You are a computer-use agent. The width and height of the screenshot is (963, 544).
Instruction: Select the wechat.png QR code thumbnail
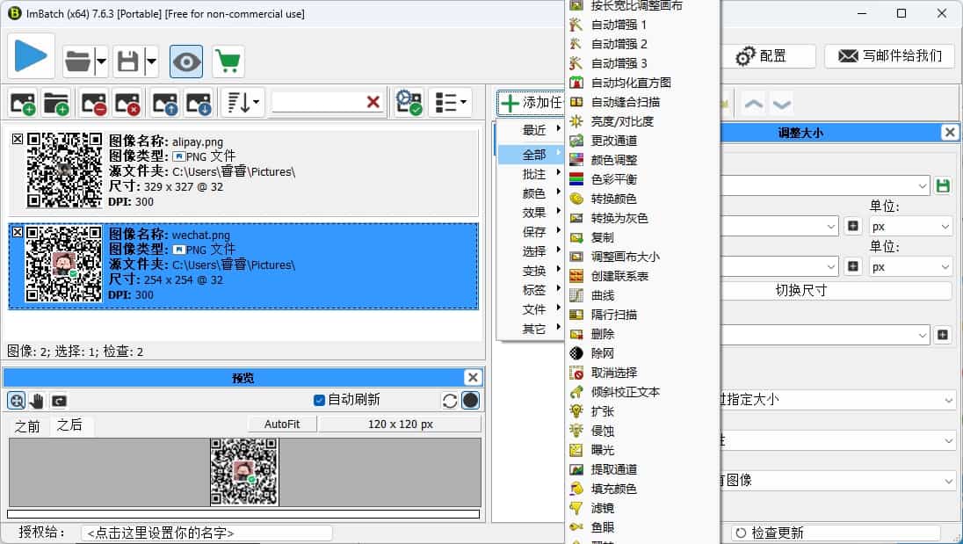(64, 264)
